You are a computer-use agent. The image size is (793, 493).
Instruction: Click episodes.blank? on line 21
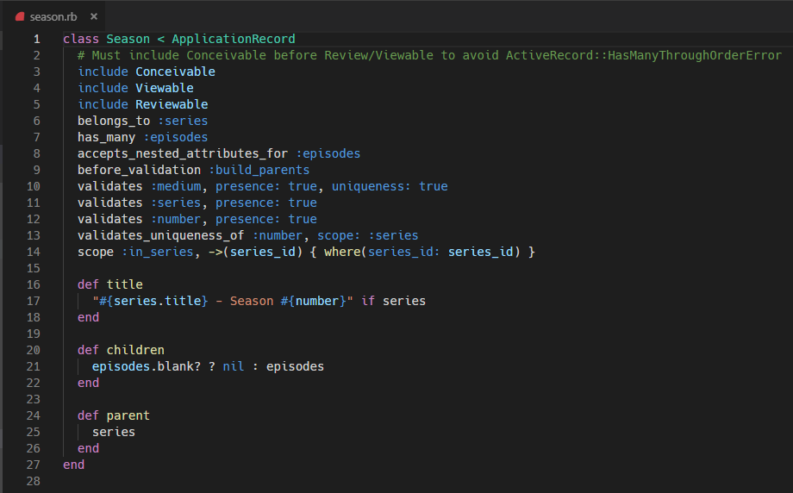click(x=147, y=366)
